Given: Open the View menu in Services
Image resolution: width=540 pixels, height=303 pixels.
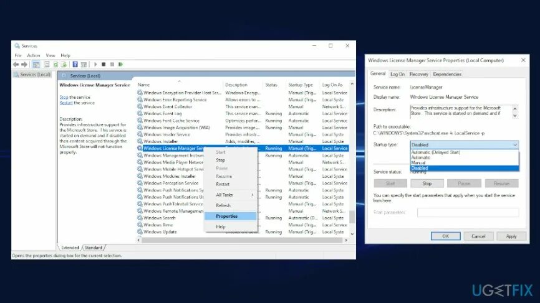Looking at the screenshot, I should click(51, 55).
